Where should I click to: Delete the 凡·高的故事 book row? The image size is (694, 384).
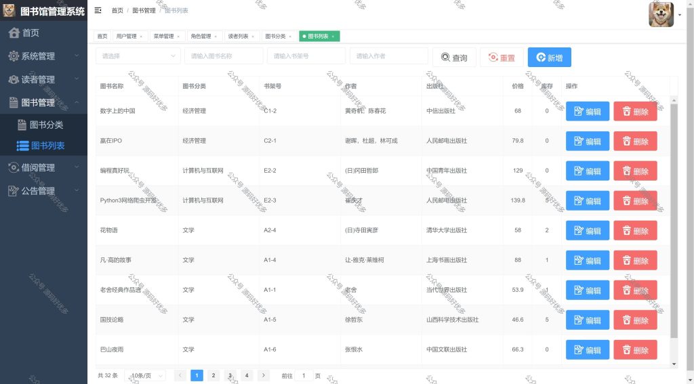635,261
